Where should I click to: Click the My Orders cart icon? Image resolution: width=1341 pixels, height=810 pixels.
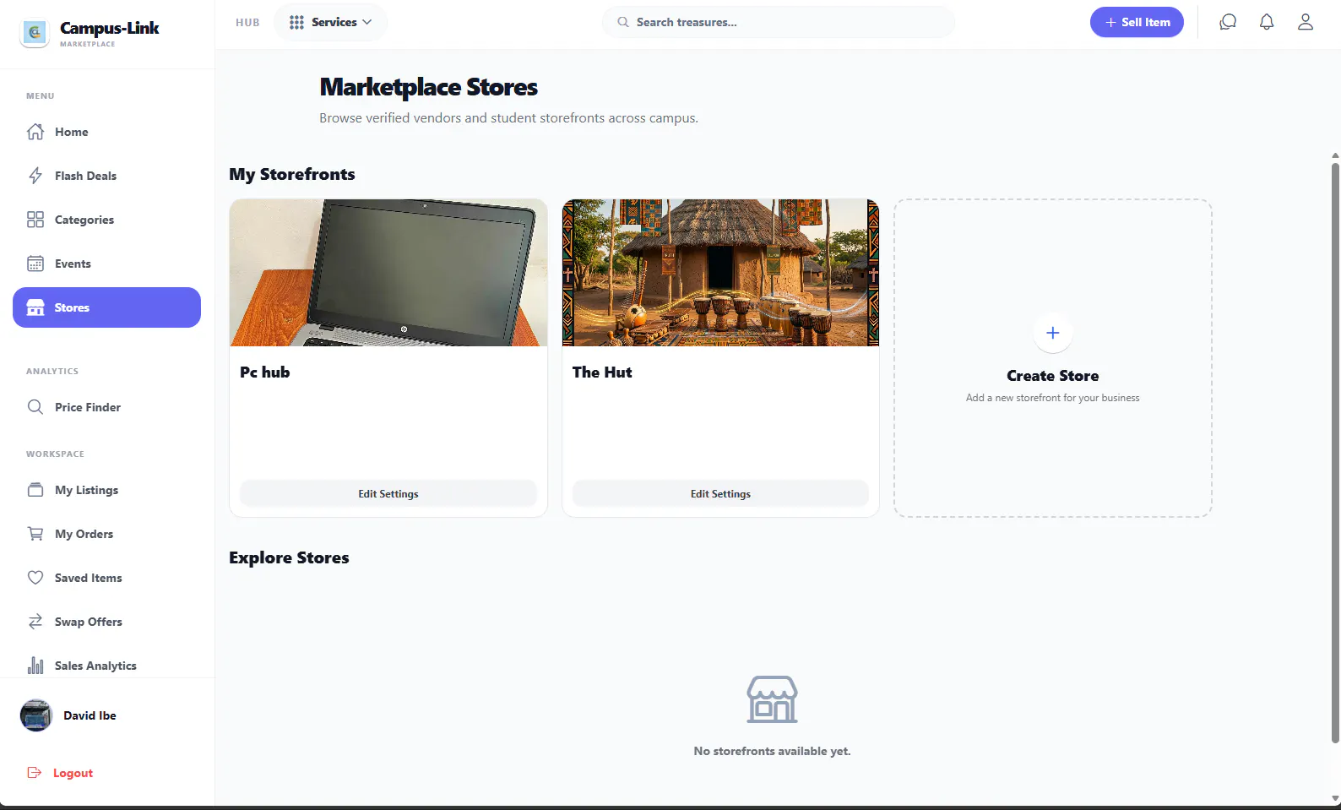[x=35, y=534]
